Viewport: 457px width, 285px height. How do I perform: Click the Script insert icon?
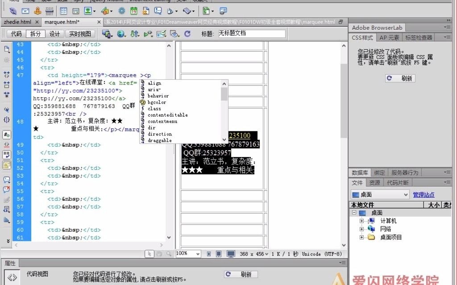(x=187, y=11)
